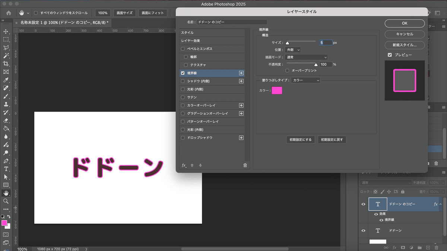Screen dimensions: 447x251
Task: Toggle the プレビュー checkbox
Action: tap(390, 55)
